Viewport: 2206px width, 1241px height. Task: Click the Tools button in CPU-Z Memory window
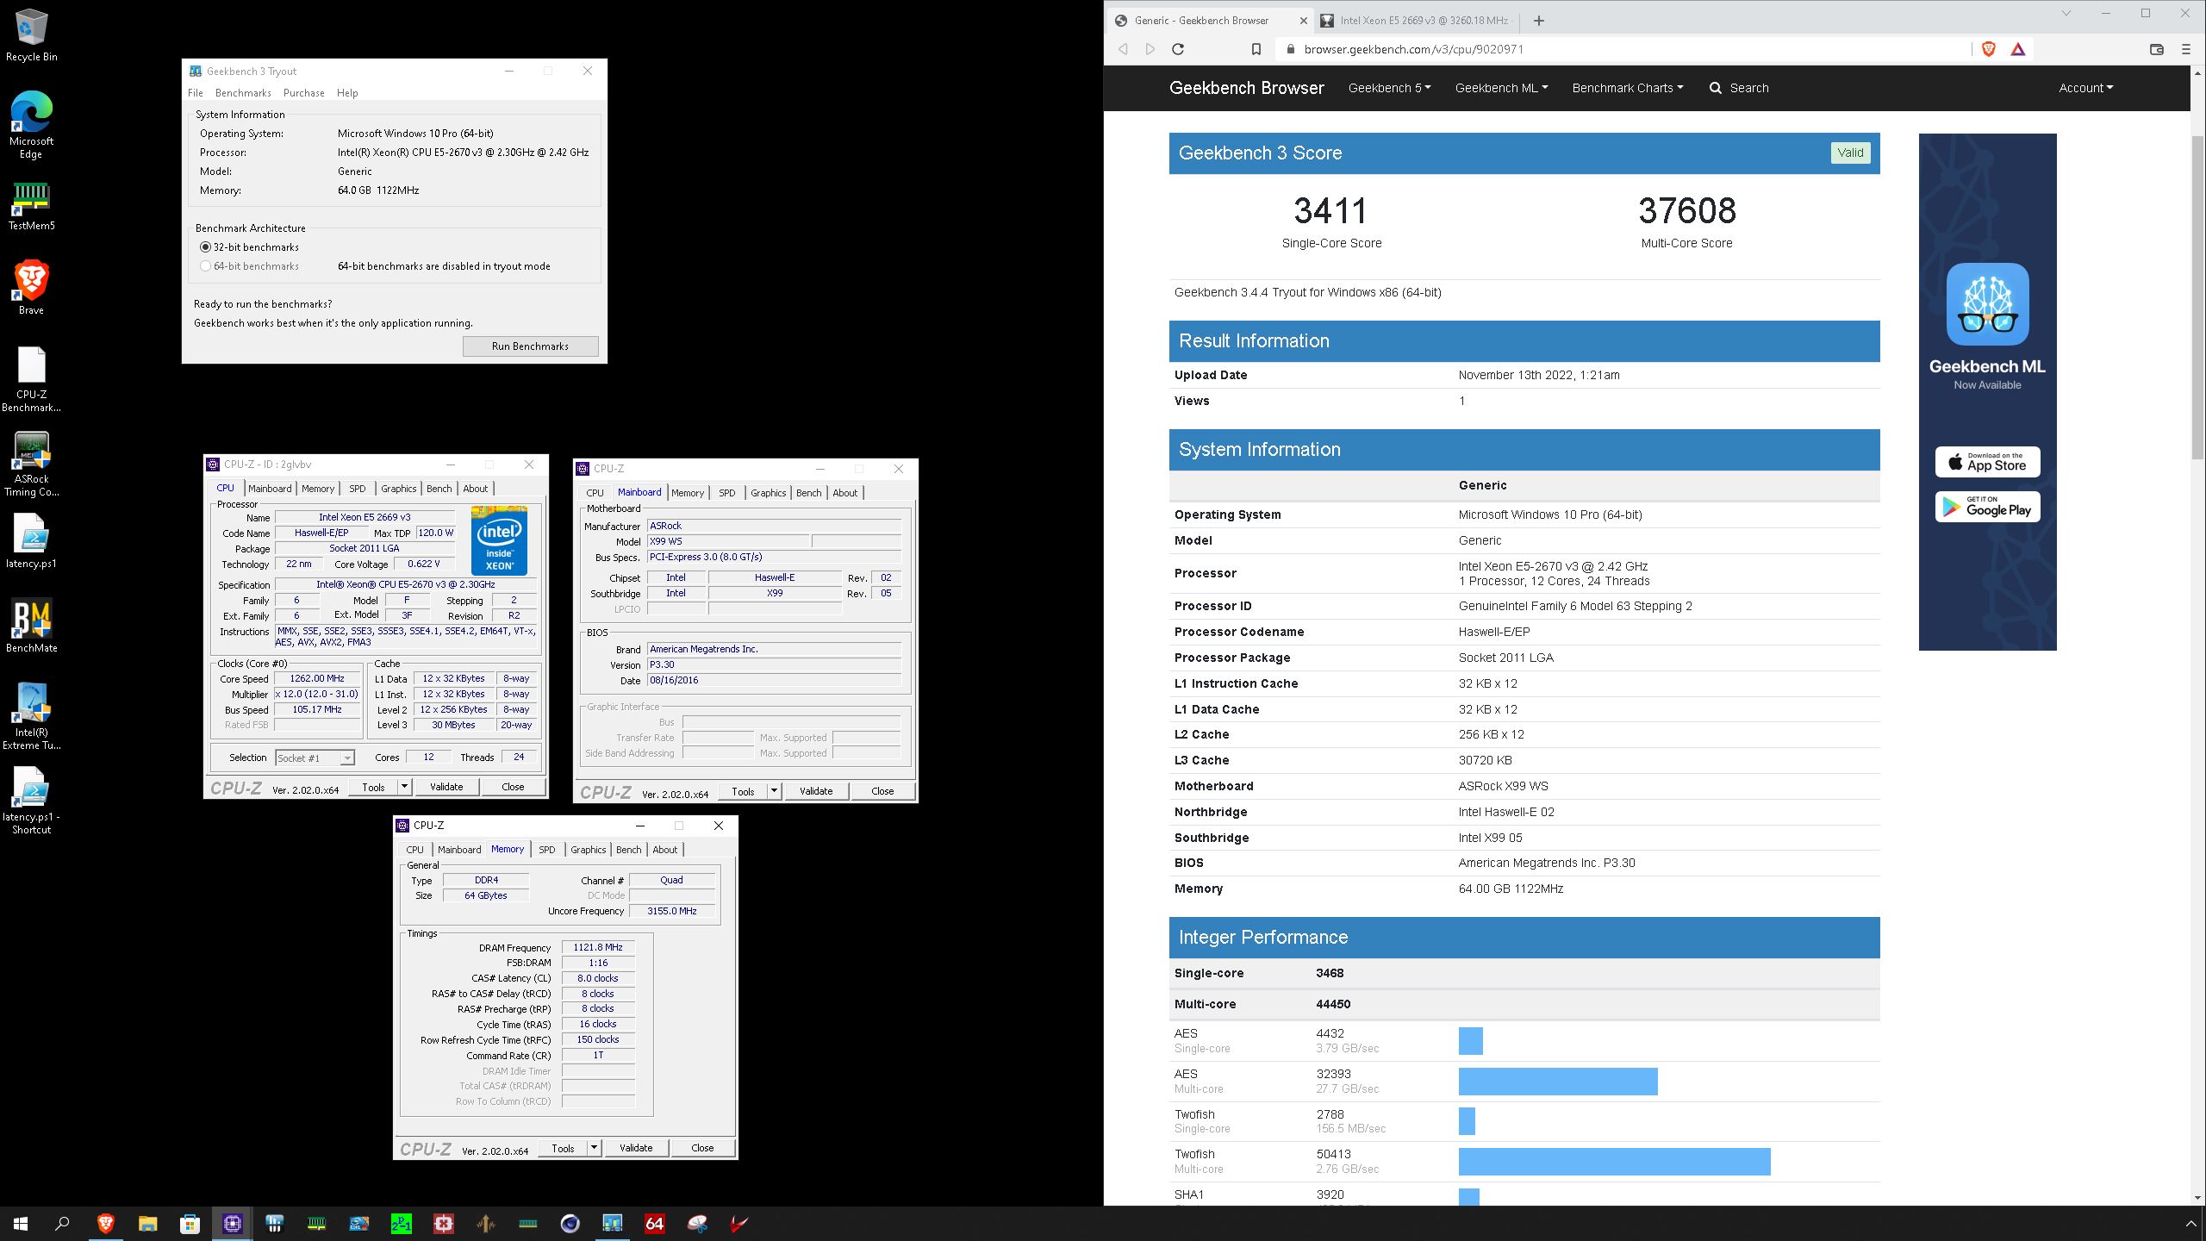pos(563,1148)
